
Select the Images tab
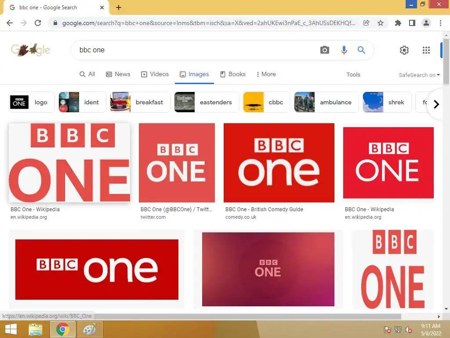194,74
